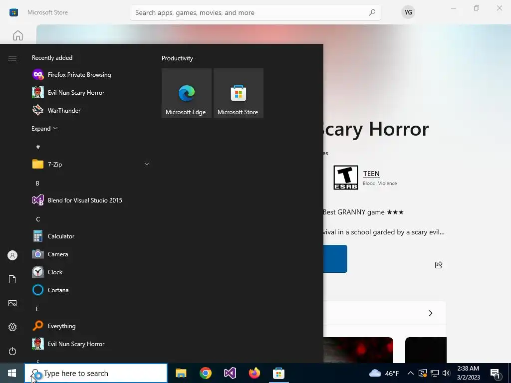This screenshot has width=511, height=383.
Task: Click the taskbar search box
Action: pos(96,373)
